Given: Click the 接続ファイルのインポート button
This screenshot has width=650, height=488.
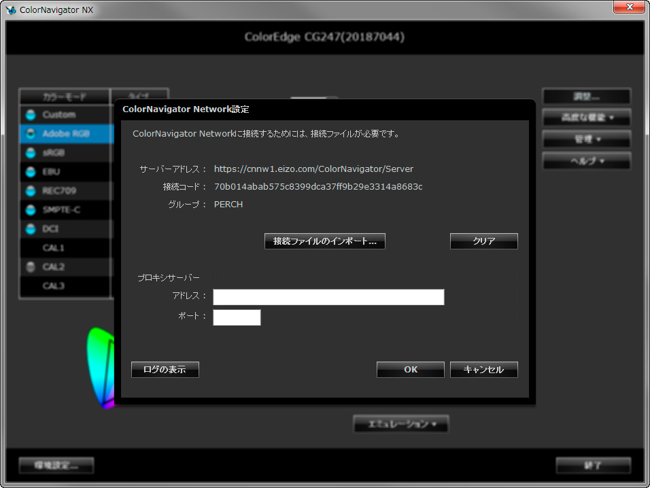Looking at the screenshot, I should pos(324,241).
